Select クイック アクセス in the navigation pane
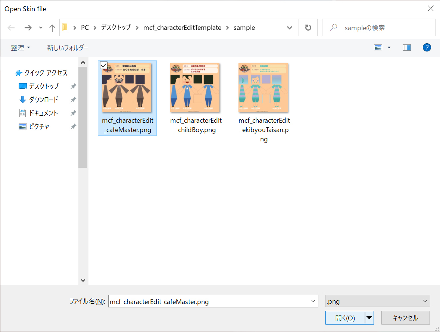Image resolution: width=440 pixels, height=332 pixels. (x=41, y=73)
